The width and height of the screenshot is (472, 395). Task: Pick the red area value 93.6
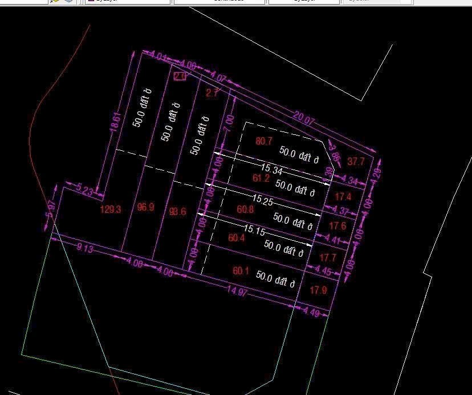[178, 211]
